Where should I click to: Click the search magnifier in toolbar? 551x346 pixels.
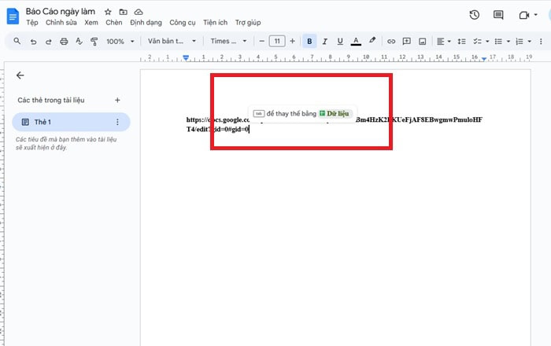17,41
